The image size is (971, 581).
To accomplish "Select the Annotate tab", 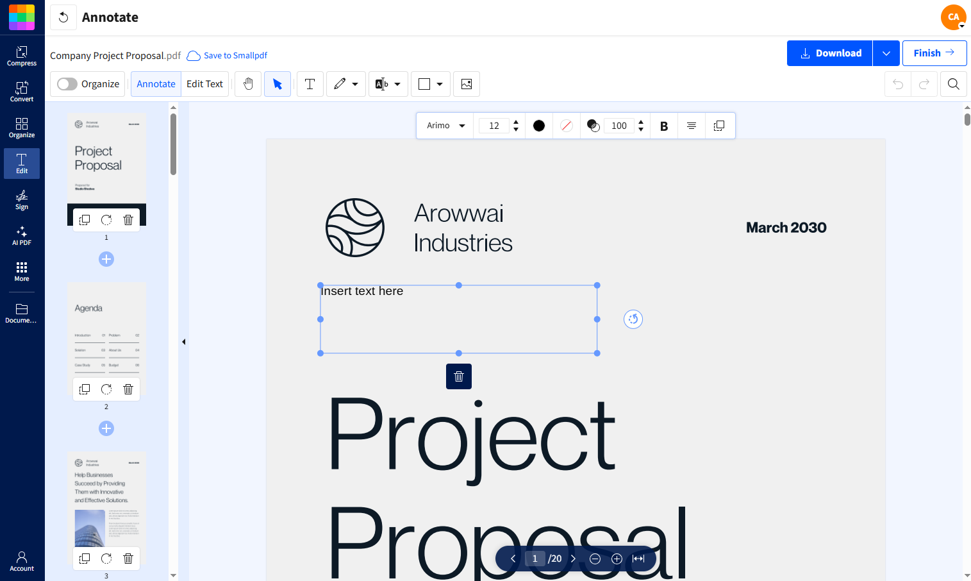I will coord(156,84).
